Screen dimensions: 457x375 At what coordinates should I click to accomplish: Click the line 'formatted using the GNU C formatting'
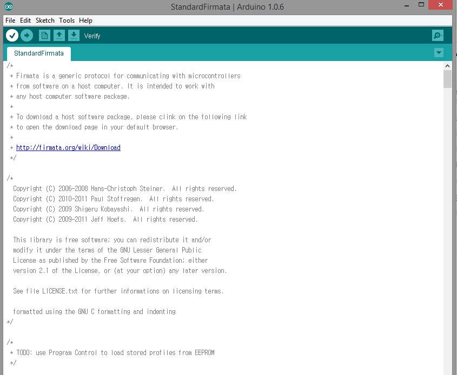(x=94, y=312)
